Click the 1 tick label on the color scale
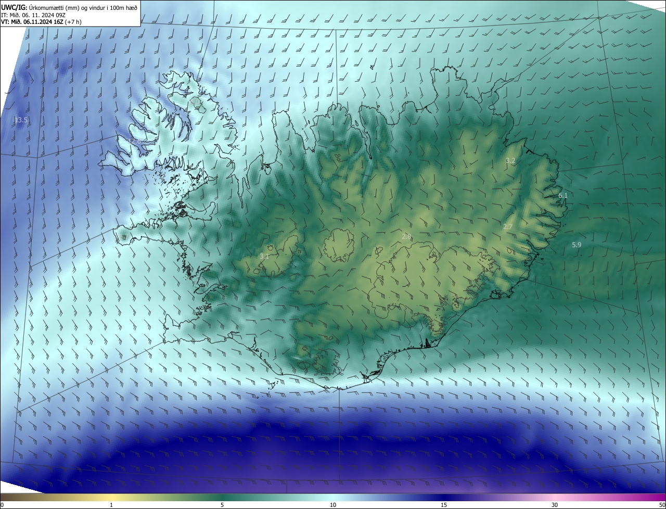Viewport: 666px width, 509px height. [x=111, y=505]
